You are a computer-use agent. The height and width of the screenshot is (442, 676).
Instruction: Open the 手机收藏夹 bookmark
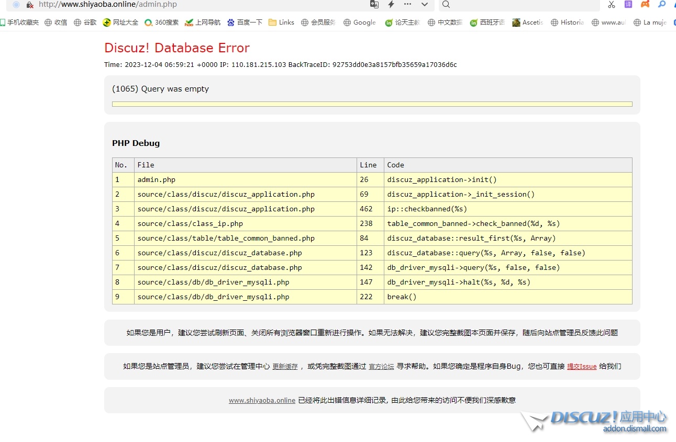pyautogui.click(x=19, y=22)
